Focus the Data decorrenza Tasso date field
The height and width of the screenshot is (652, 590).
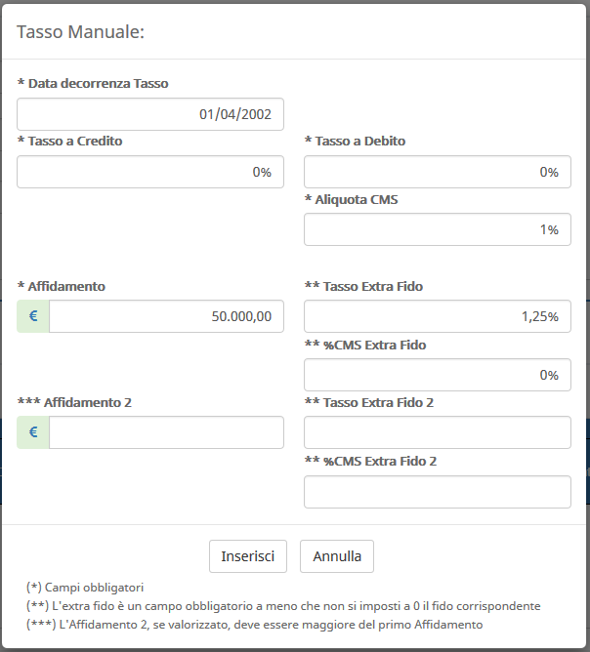150,114
